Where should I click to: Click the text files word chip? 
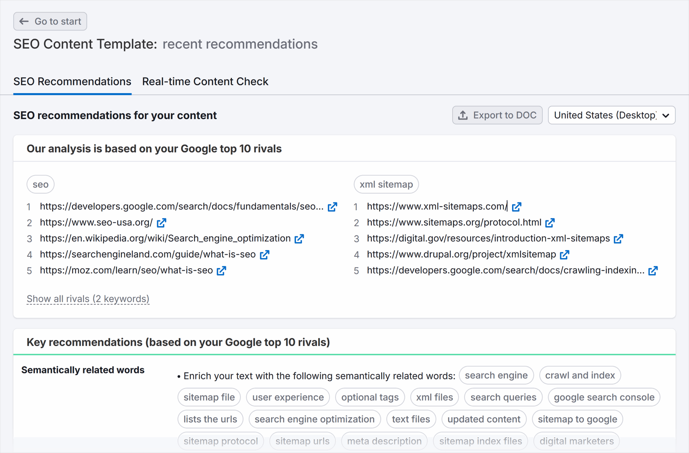(x=411, y=419)
